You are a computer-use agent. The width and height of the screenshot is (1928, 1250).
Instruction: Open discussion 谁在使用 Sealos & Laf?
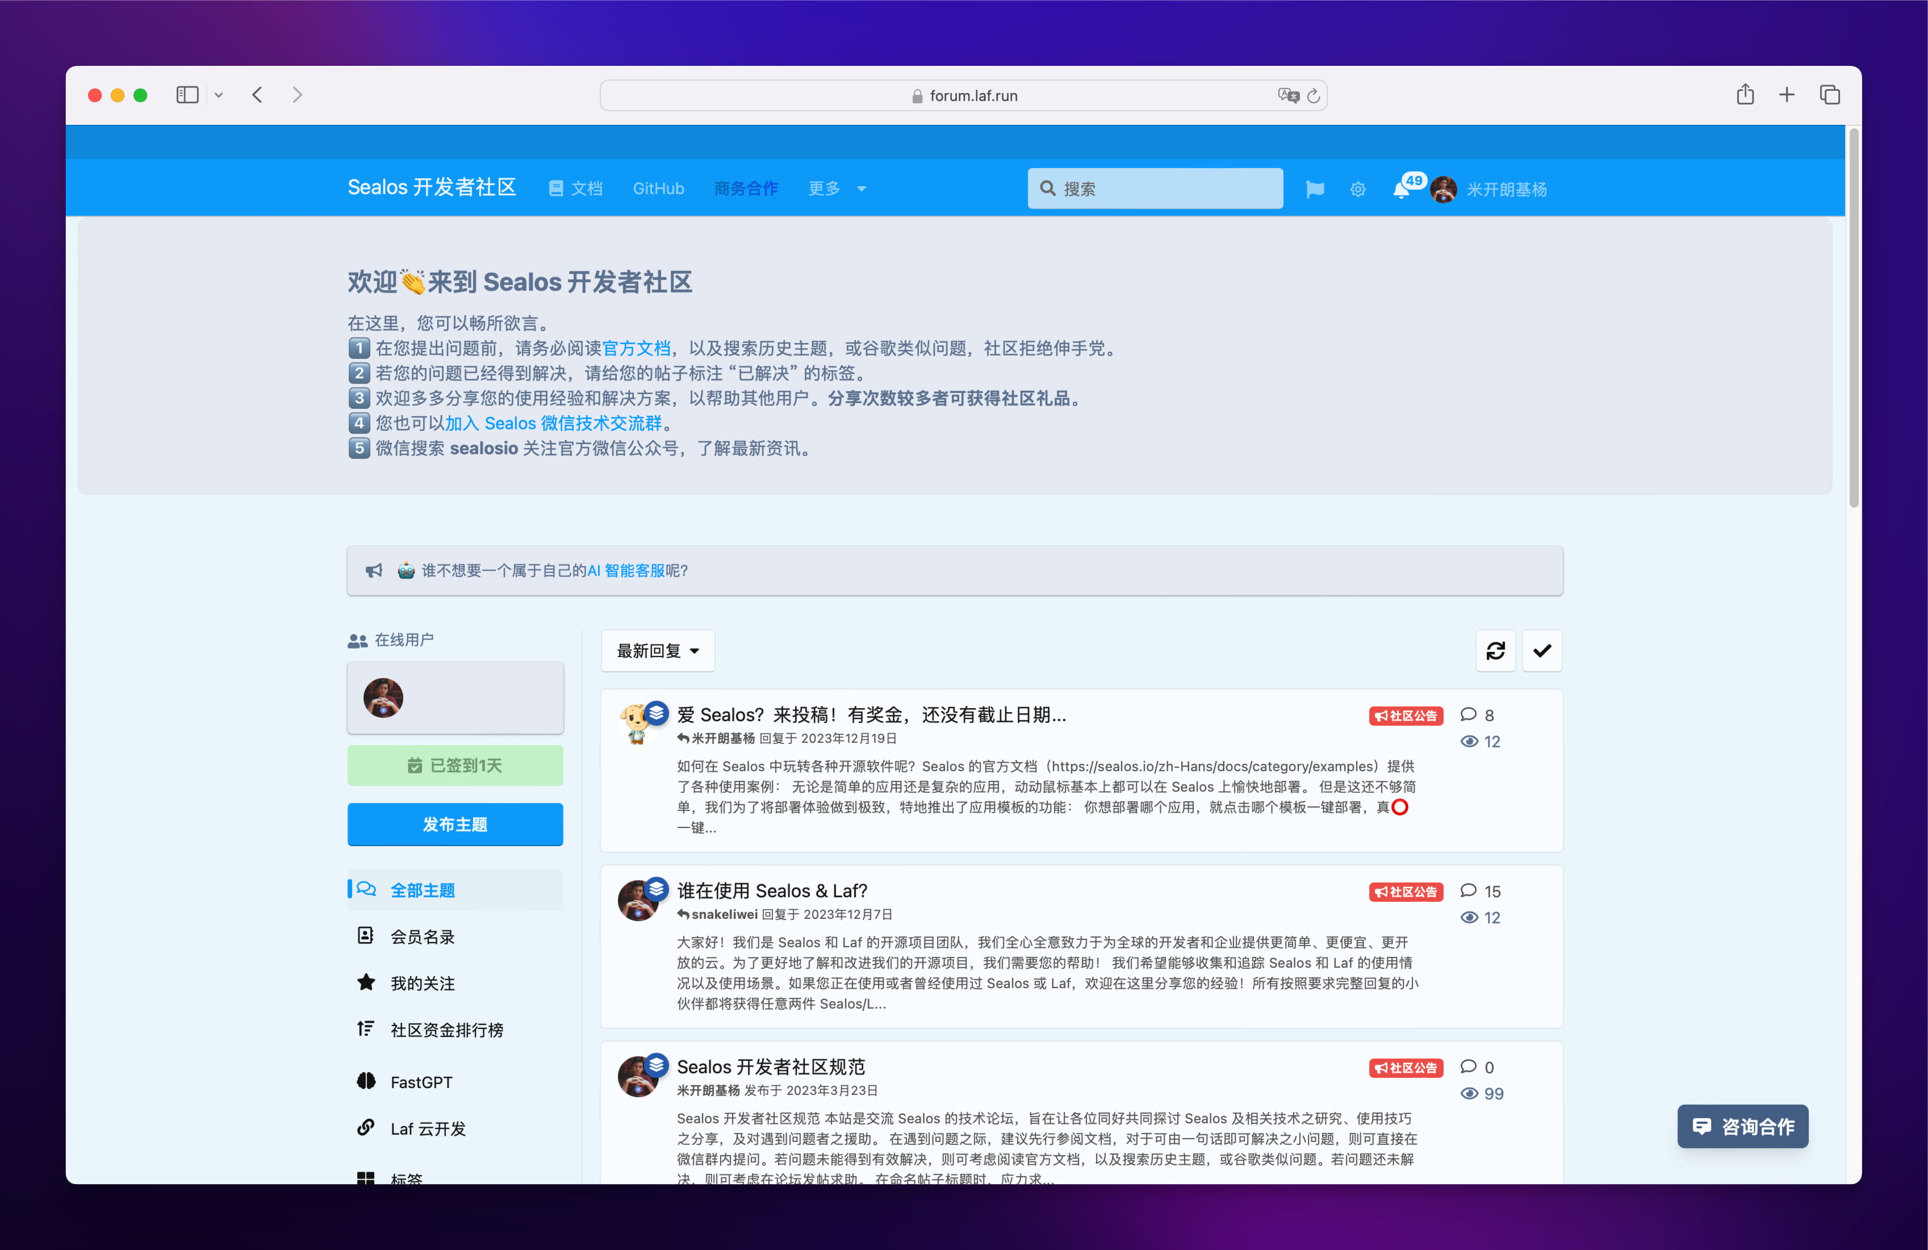tap(772, 891)
